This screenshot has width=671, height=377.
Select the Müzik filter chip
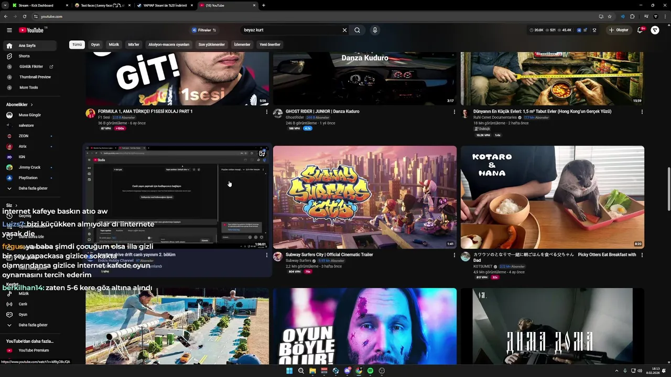coord(114,45)
